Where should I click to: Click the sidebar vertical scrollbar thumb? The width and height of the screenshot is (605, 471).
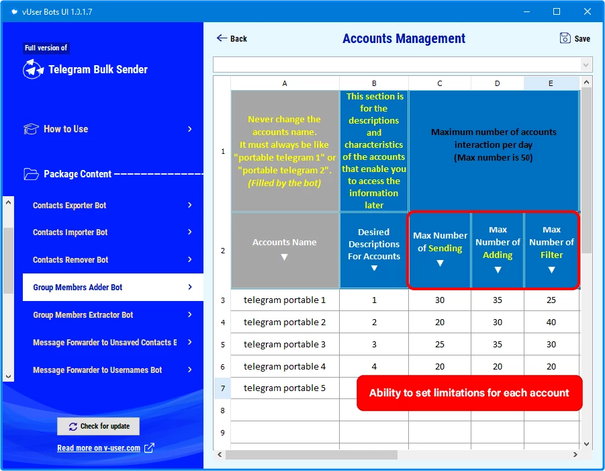(9, 261)
